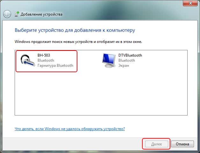Select the DTVBluetooth monitor icon
200x153 pixels.
pos(109,60)
